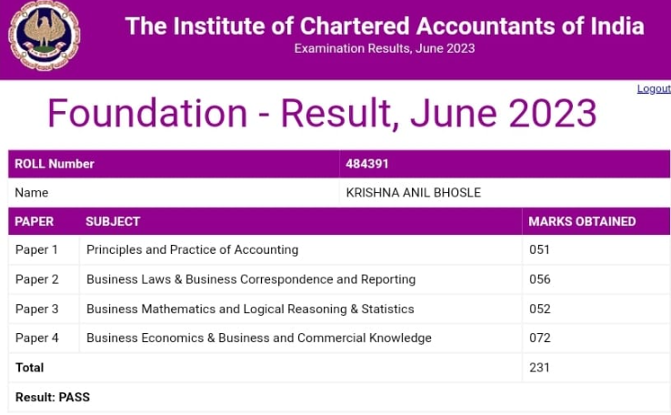The width and height of the screenshot is (671, 415).
Task: Click the MARKS OBTAINED column header
Action: pos(582,221)
